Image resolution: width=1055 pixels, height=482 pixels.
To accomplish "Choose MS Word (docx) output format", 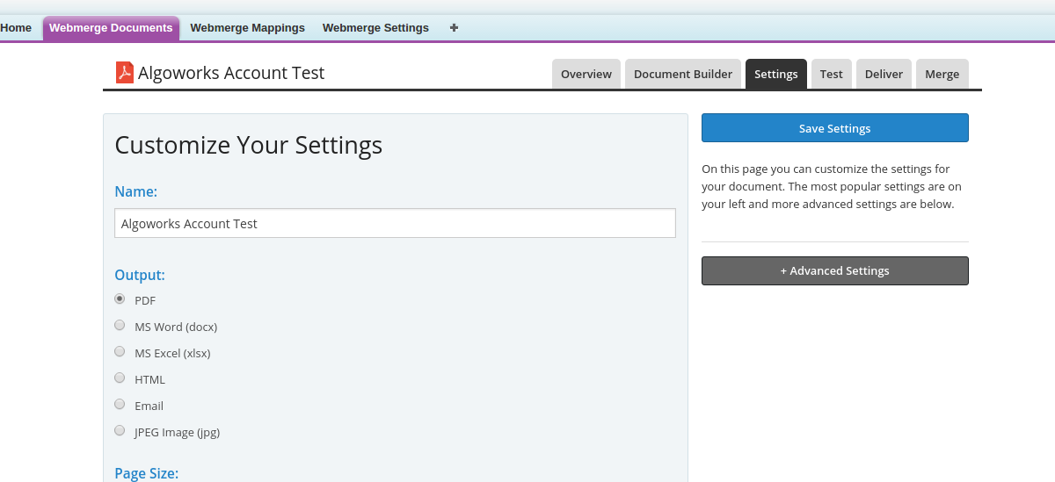I will [x=120, y=326].
